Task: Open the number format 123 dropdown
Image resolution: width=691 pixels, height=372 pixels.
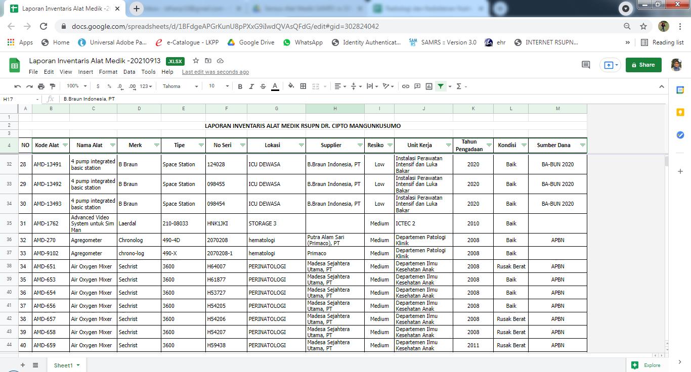Action: coord(146,86)
